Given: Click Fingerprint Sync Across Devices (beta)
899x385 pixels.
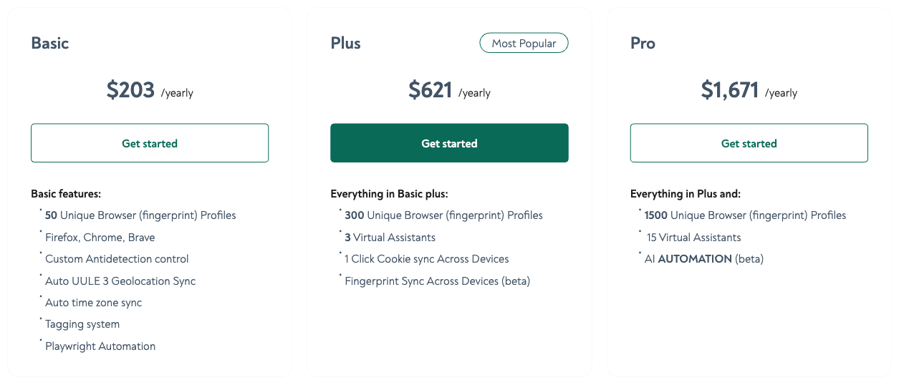Looking at the screenshot, I should click(x=437, y=281).
